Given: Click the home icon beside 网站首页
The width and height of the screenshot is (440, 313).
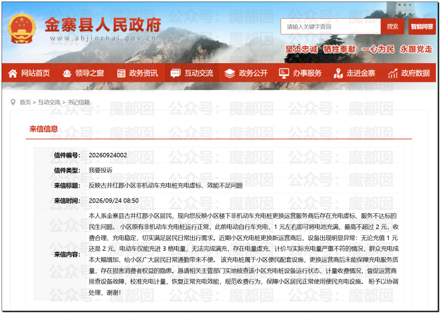Looking at the screenshot, I should 13,73.
